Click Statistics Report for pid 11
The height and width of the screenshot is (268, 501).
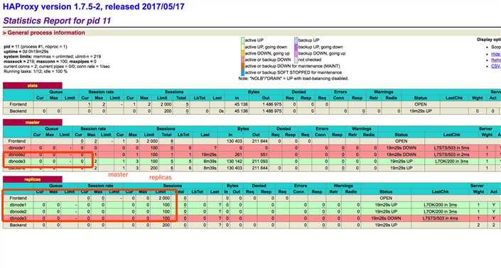[57, 21]
